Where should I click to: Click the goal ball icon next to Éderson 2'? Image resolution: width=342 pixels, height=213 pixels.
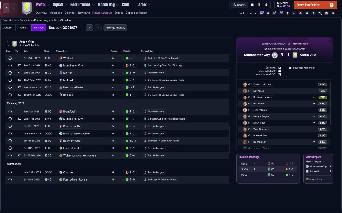pyautogui.click(x=280, y=68)
